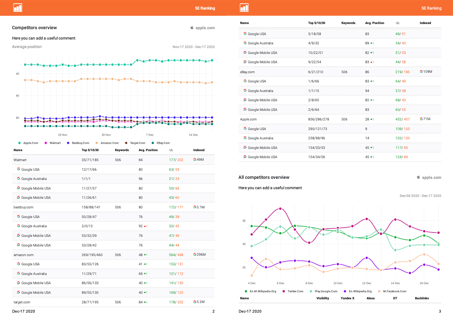
Task: Click the Apple.com competitor row name
Action: point(248,119)
